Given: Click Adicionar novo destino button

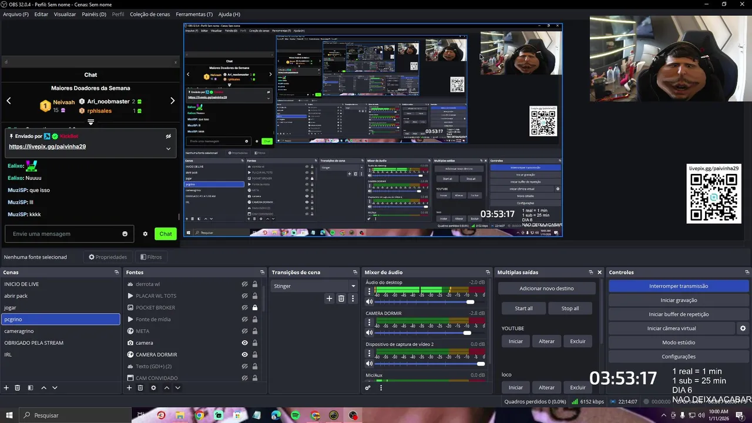Looking at the screenshot, I should 546,288.
